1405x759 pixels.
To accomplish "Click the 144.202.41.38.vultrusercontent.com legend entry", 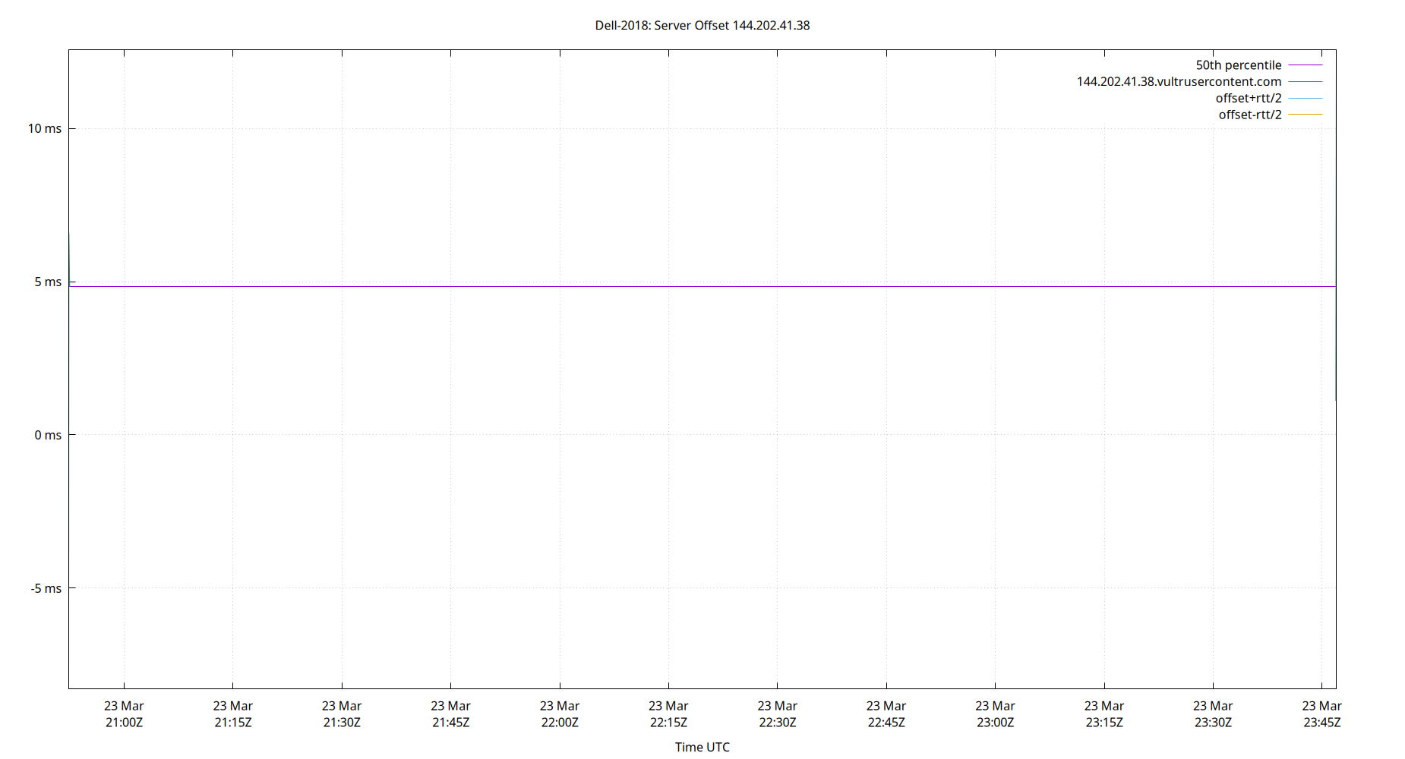I will 1178,81.
